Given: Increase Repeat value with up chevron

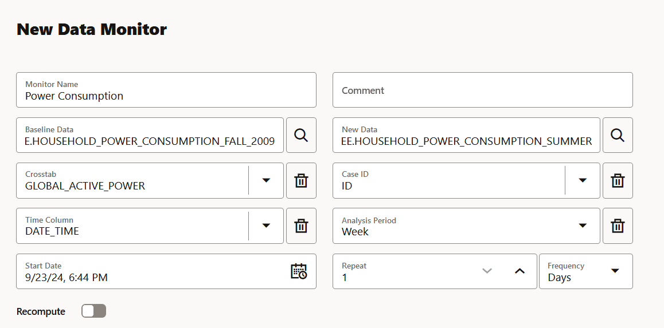Looking at the screenshot, I should click(520, 271).
